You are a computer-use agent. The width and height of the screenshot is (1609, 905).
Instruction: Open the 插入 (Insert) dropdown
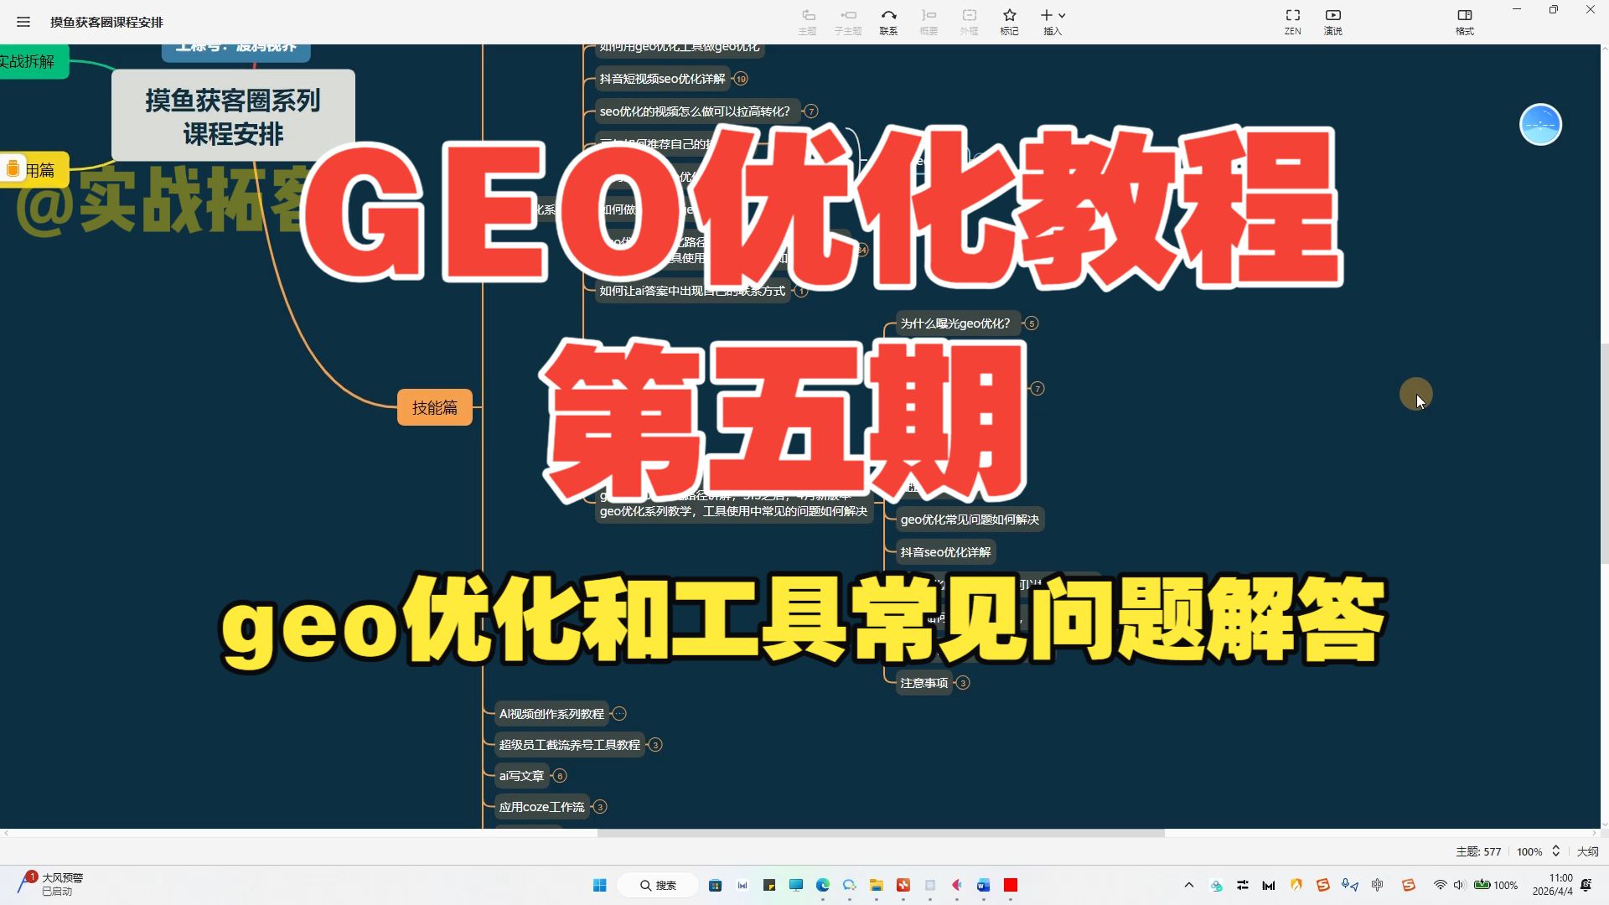click(x=1053, y=22)
